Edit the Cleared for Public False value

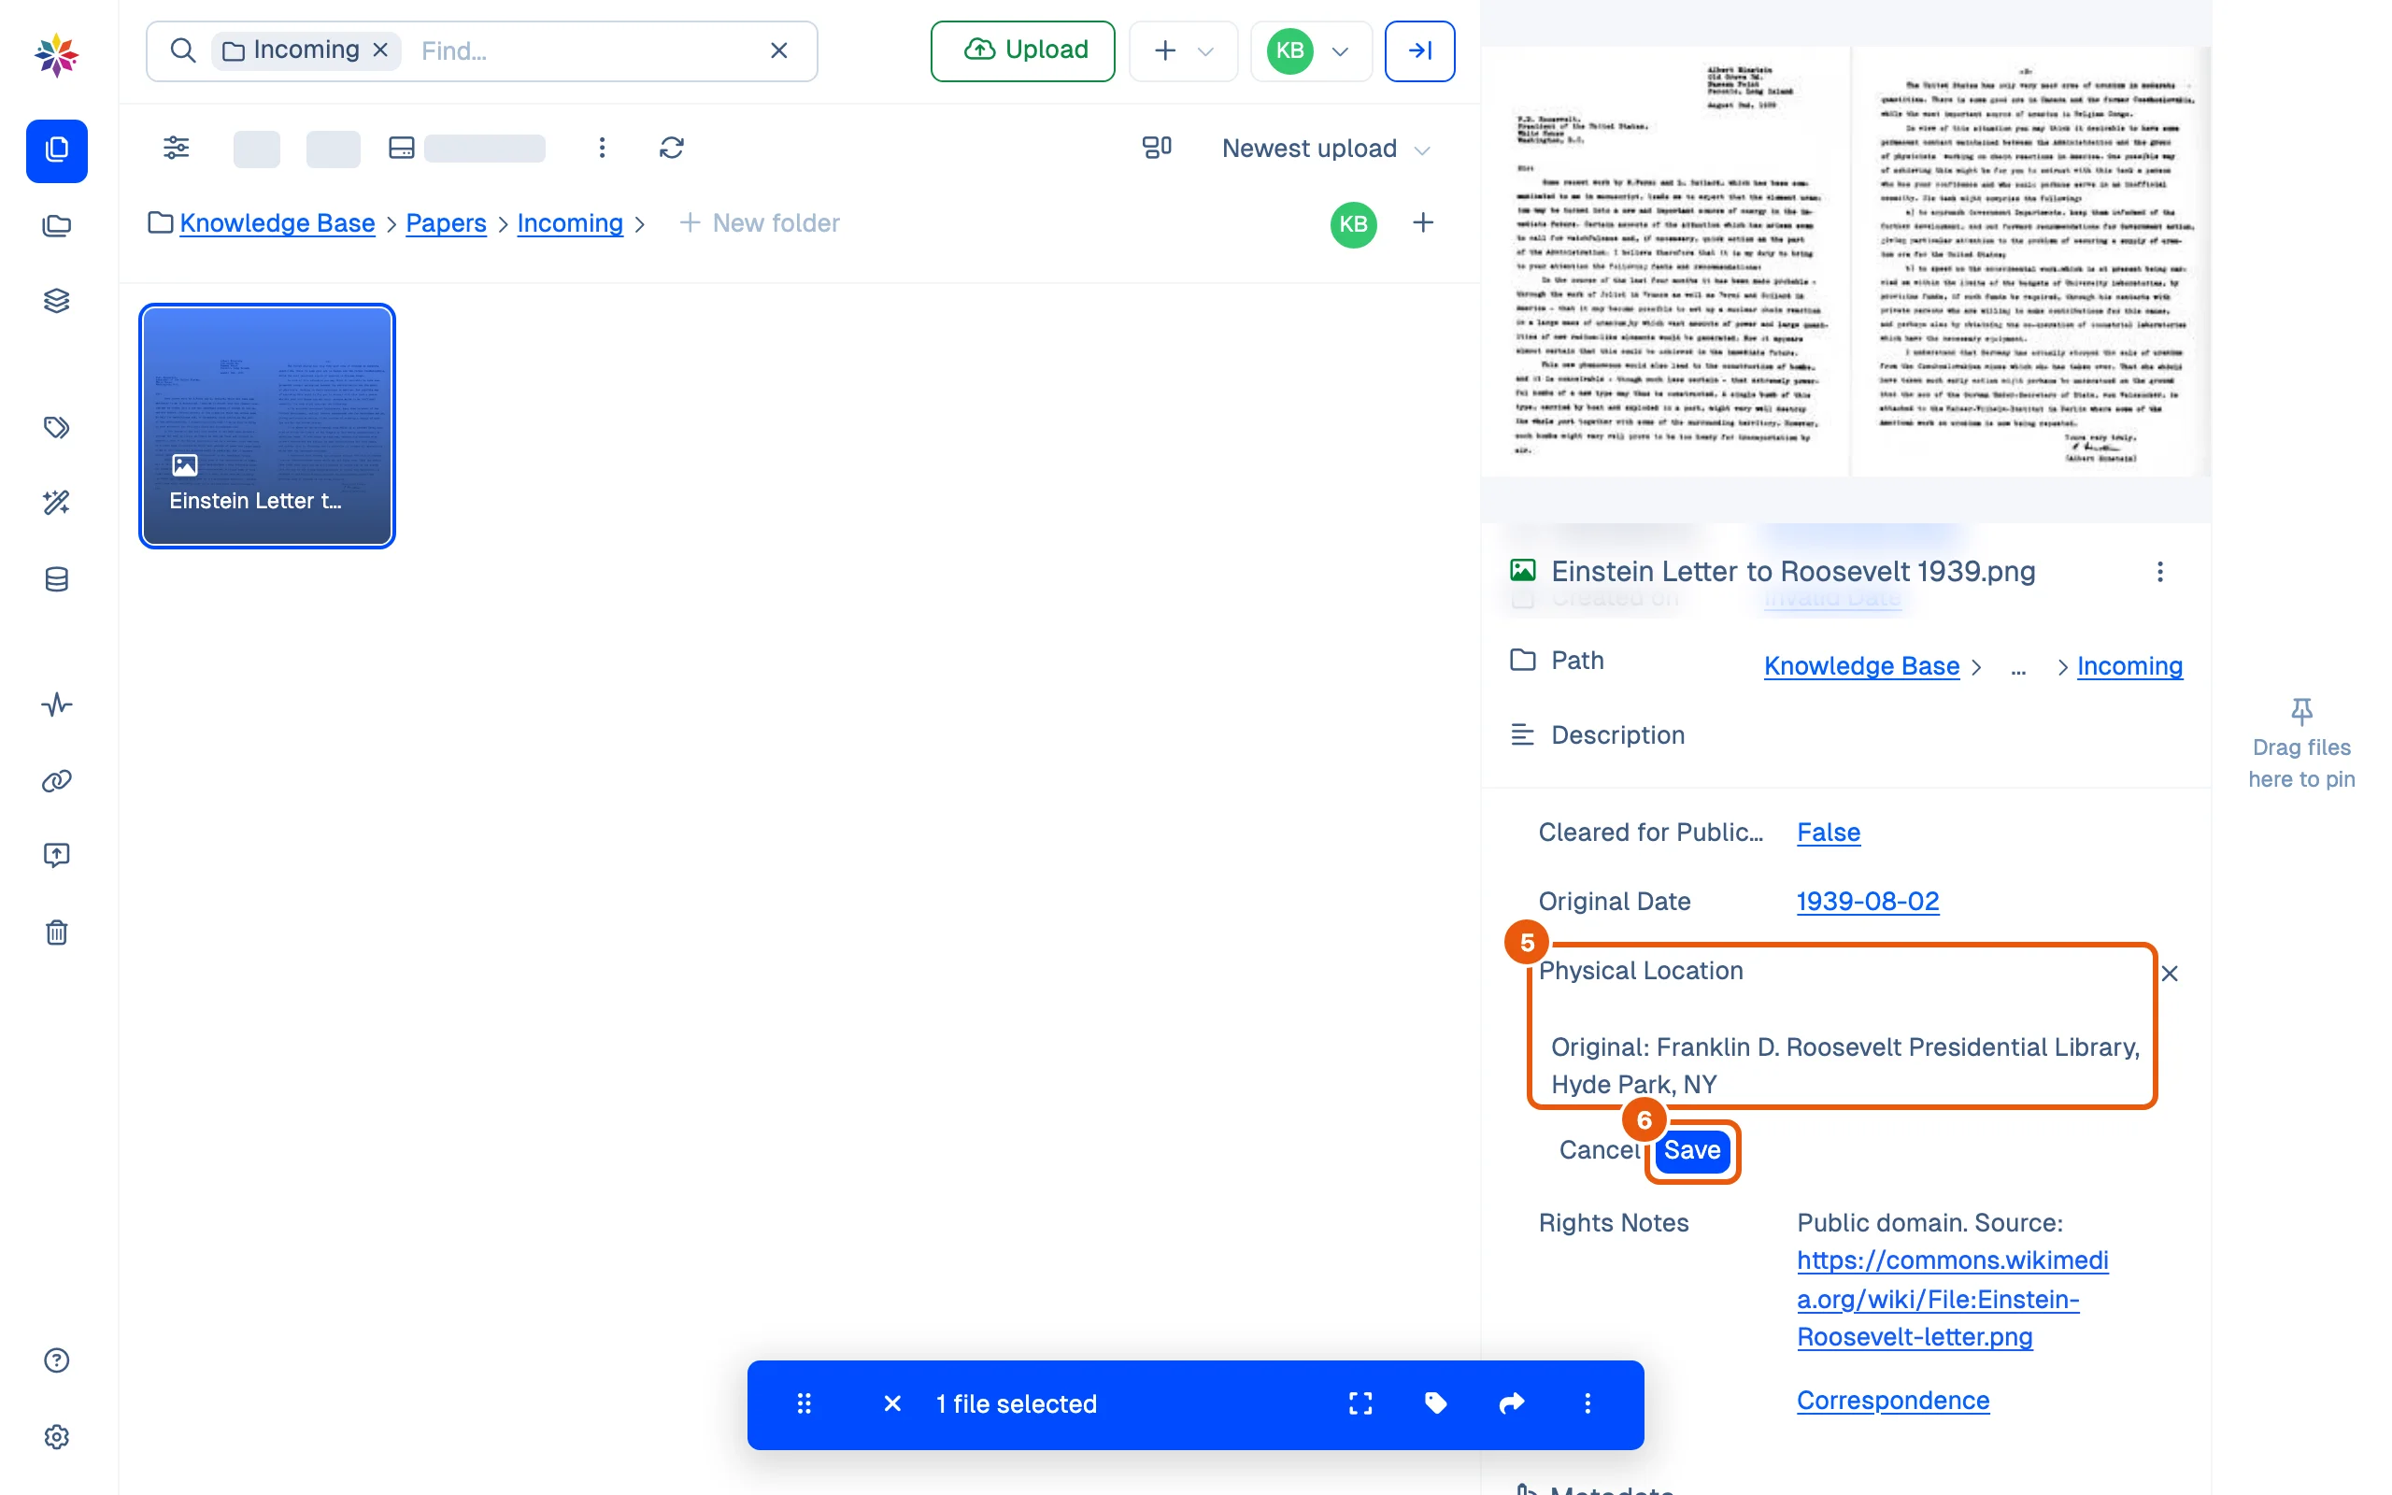coord(1828,833)
